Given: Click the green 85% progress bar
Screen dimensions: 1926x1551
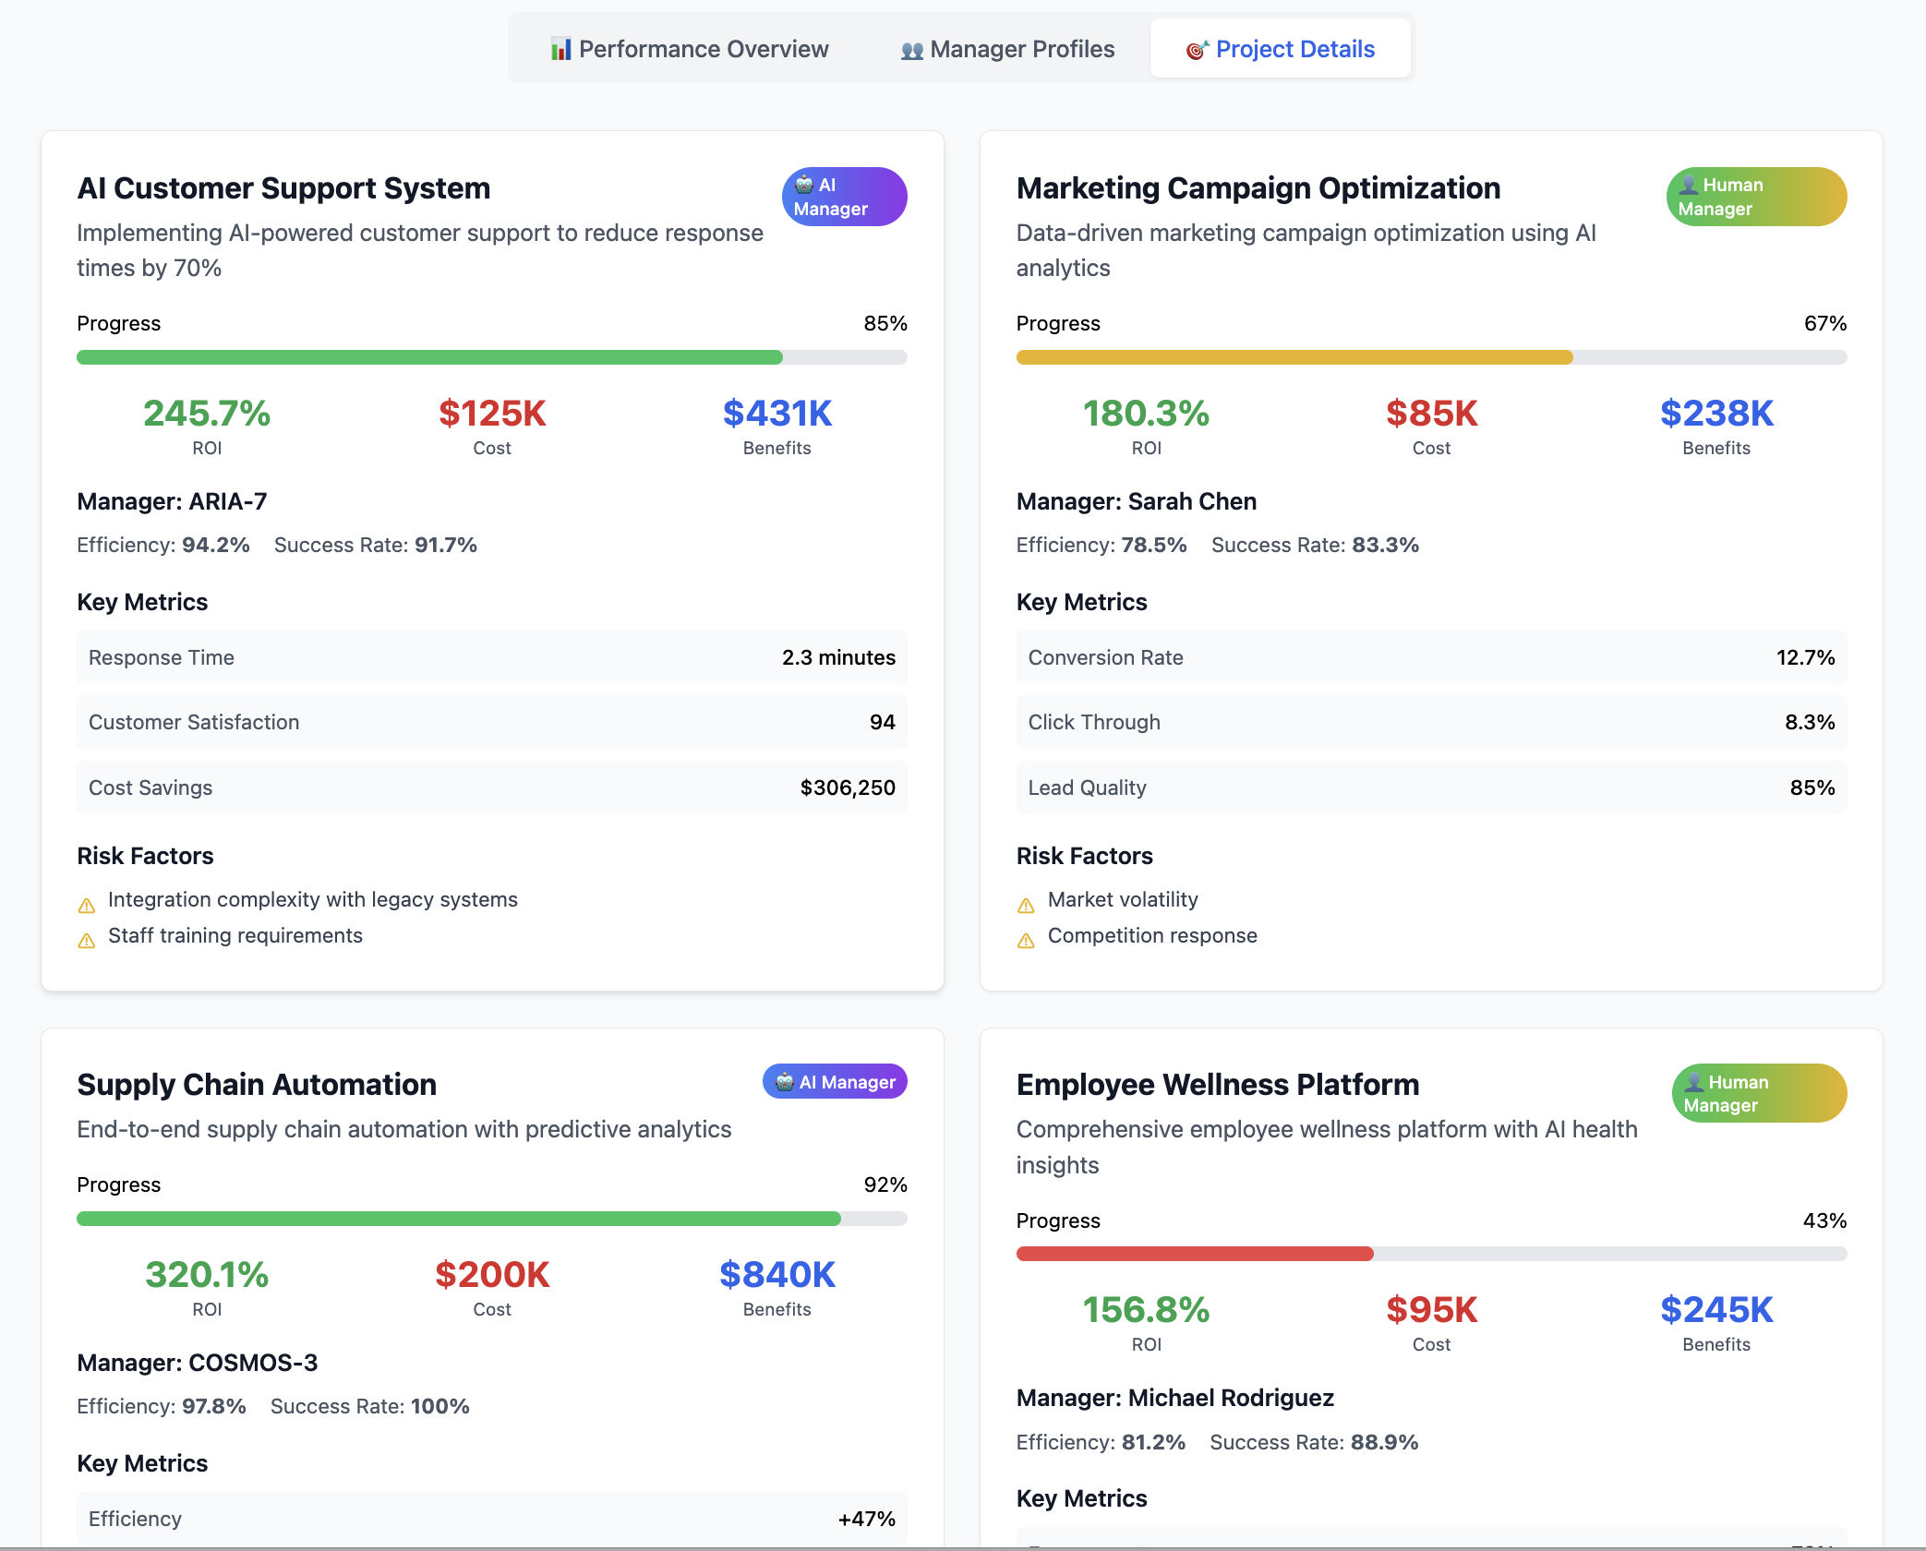Looking at the screenshot, I should pos(429,357).
